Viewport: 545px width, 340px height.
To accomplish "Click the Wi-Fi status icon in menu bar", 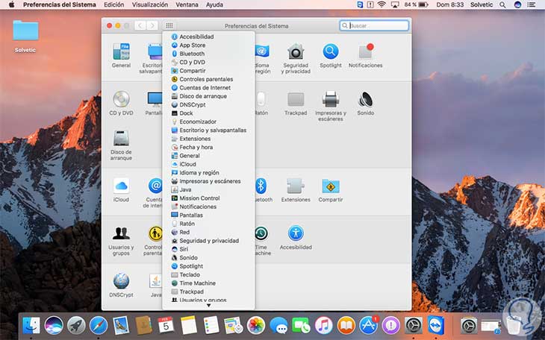I will (x=381, y=4).
